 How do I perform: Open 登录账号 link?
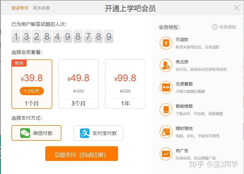point(20,8)
